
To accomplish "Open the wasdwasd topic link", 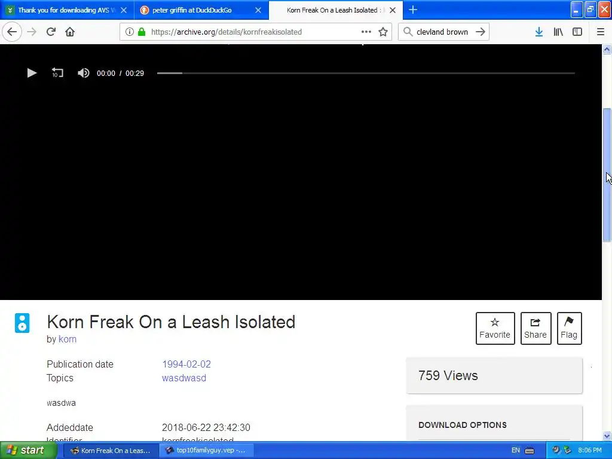I will [x=184, y=378].
